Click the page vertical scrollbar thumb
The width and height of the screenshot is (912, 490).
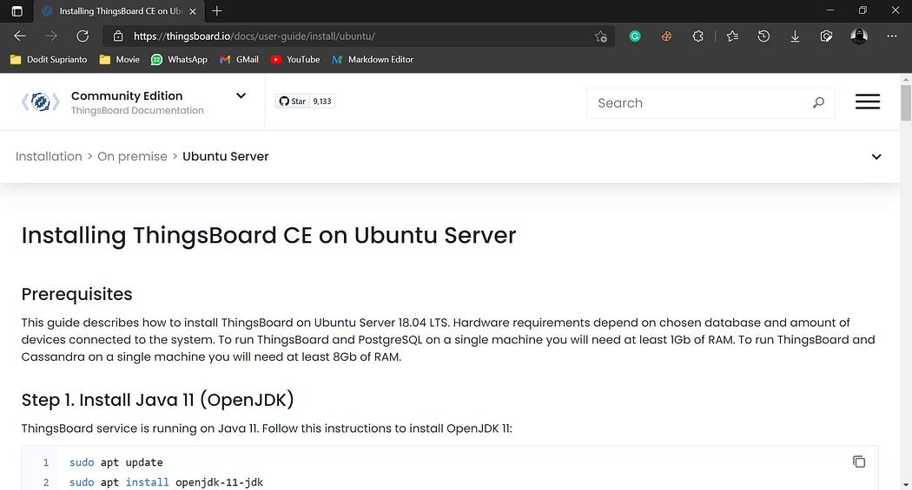tap(906, 102)
